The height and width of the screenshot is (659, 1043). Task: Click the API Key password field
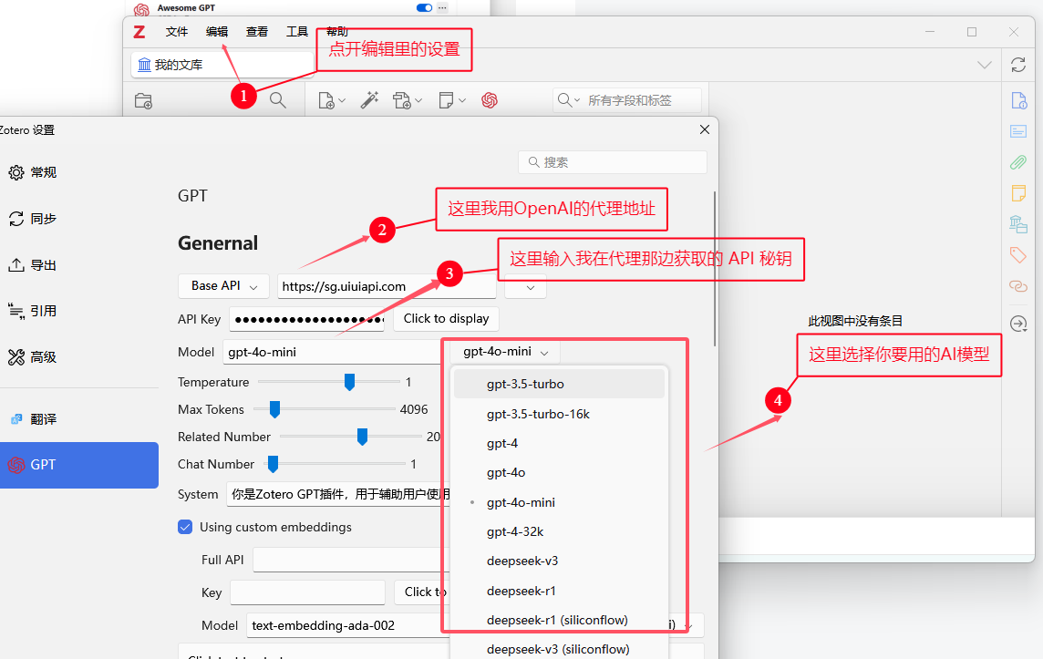pyautogui.click(x=308, y=319)
